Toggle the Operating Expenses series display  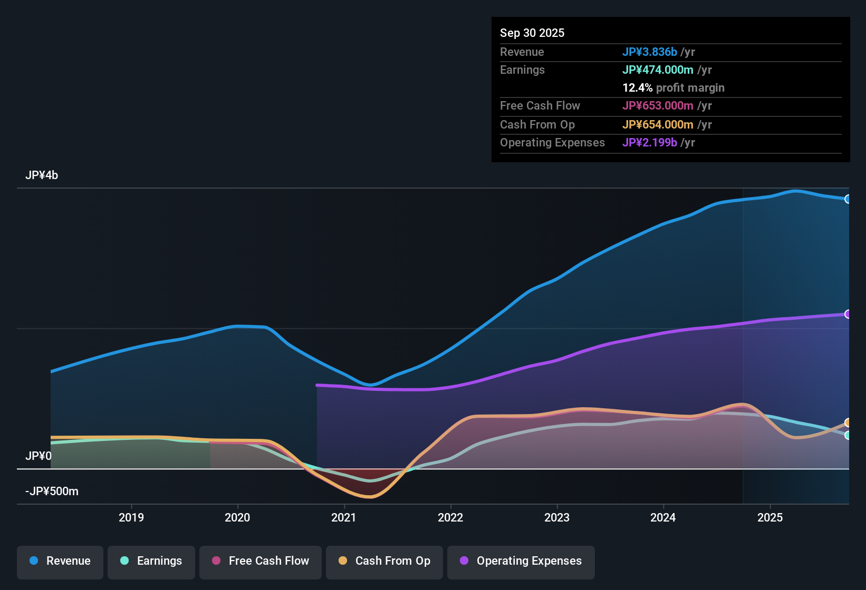click(x=521, y=561)
